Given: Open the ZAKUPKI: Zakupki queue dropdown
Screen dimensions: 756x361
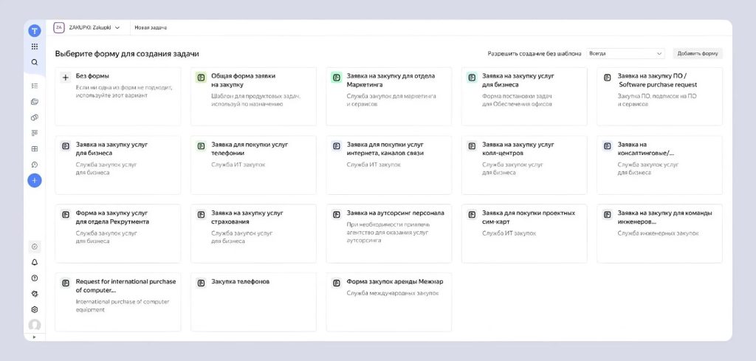Looking at the screenshot, I should click(x=87, y=28).
